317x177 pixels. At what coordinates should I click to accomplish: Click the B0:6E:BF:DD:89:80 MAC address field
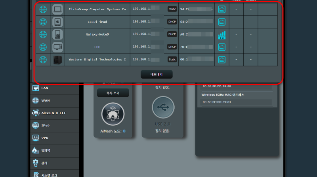236,87
